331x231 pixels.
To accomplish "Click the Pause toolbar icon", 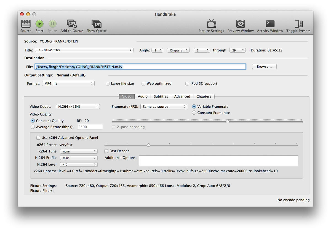I will (x=52, y=24).
